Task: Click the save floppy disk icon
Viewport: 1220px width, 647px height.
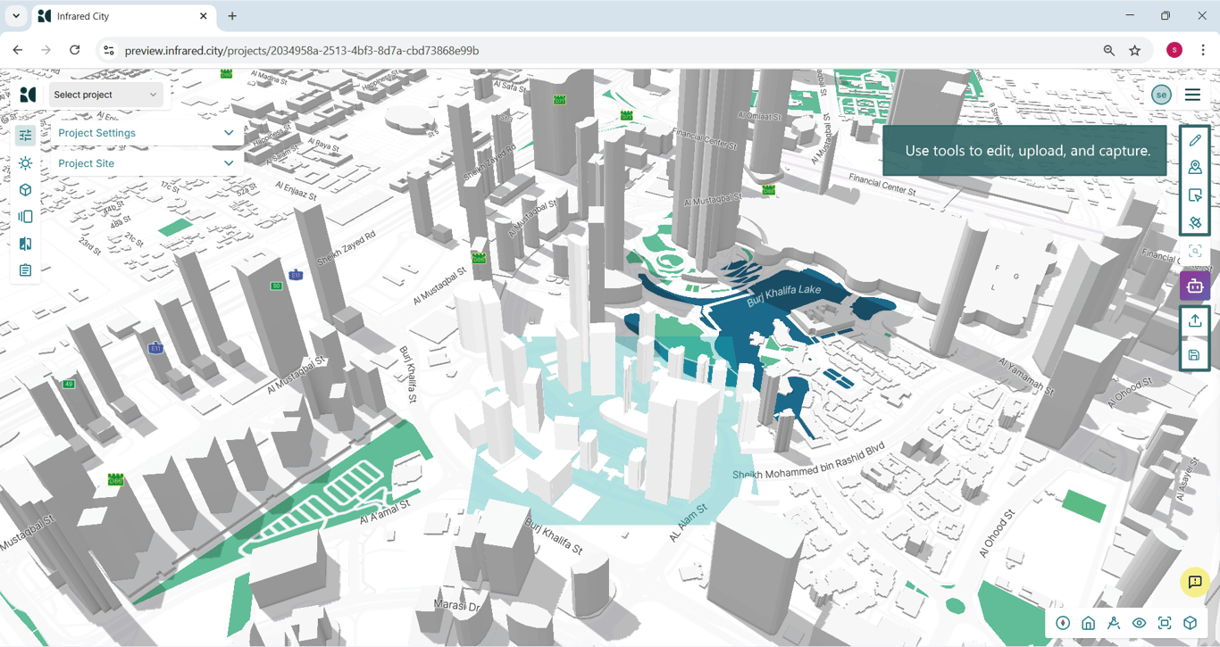Action: [1195, 355]
